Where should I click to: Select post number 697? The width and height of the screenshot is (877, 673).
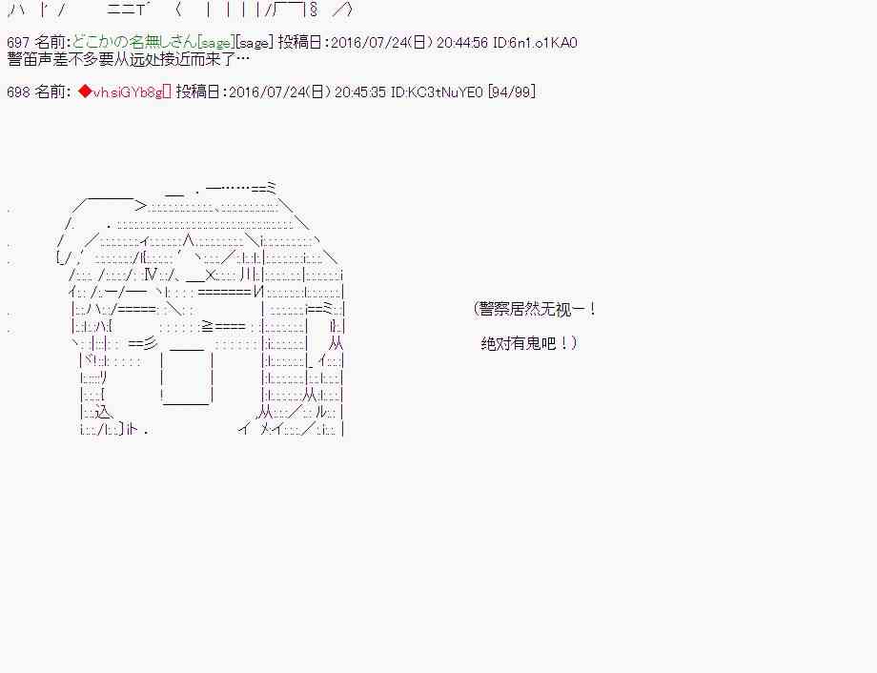point(18,43)
